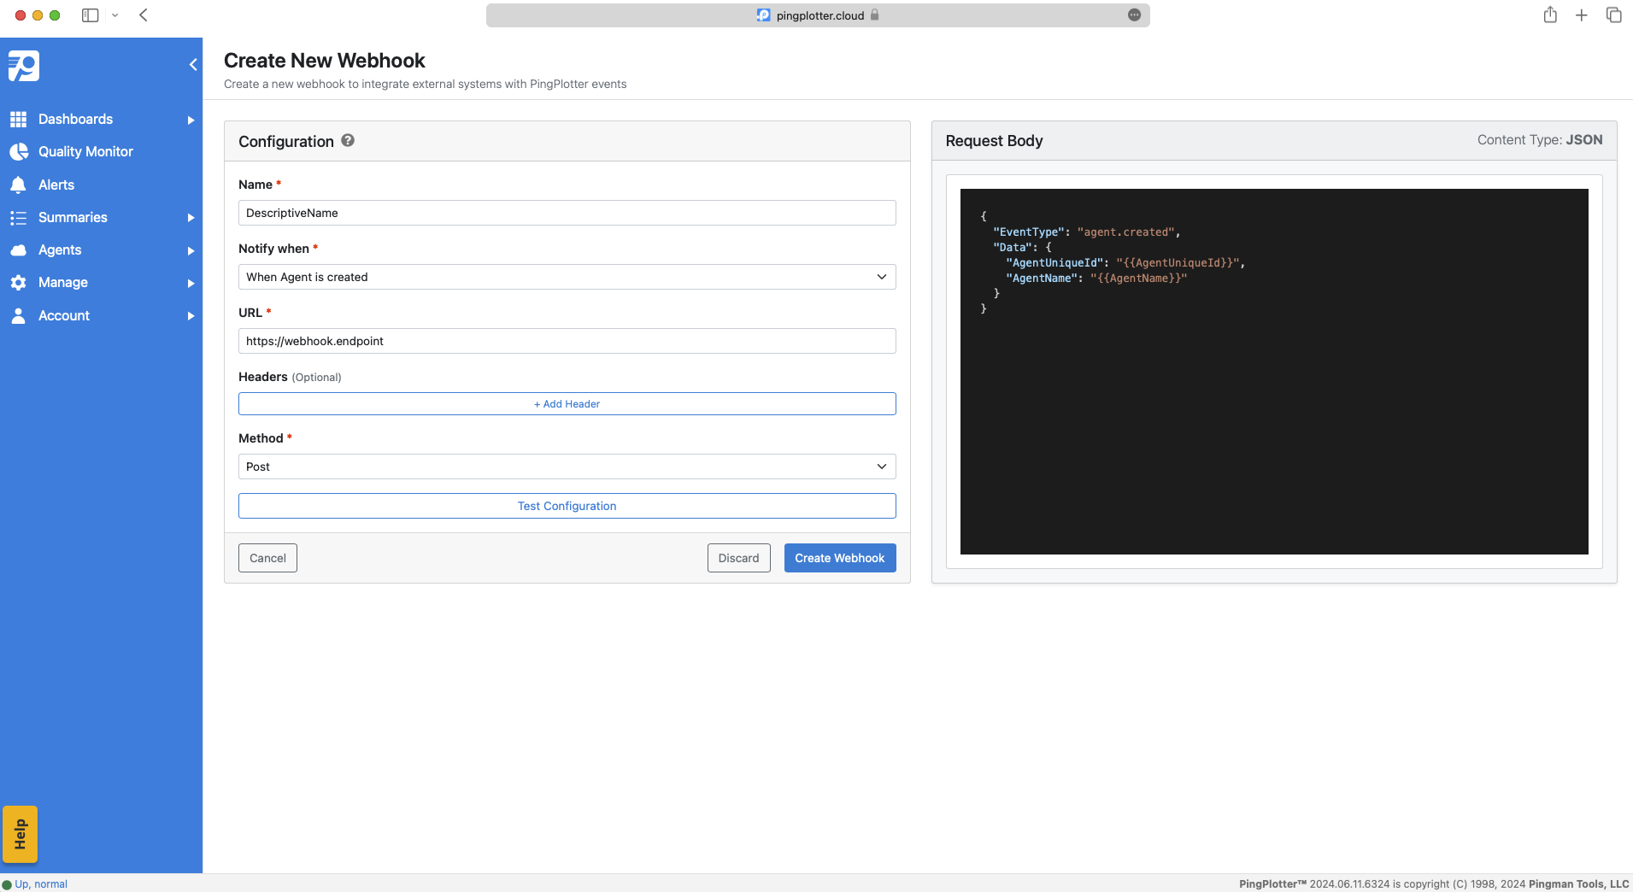Open Quality Monitor from the sidebar

tap(85, 151)
